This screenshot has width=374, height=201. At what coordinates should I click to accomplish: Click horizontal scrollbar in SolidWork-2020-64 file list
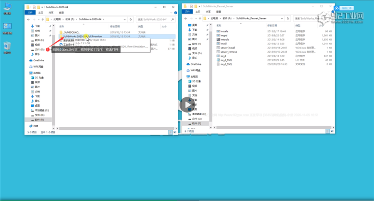tap(116, 128)
